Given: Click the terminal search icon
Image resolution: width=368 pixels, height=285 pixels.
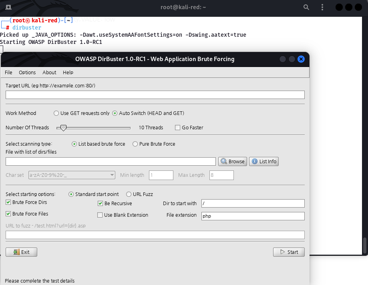Looking at the screenshot, I should tap(306, 7).
